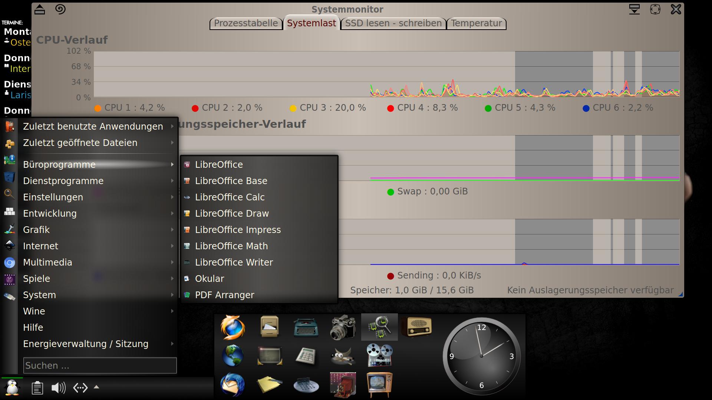Launch LibreOffice from the submenu
Viewport: 712px width, 400px height.
pyautogui.click(x=259, y=164)
